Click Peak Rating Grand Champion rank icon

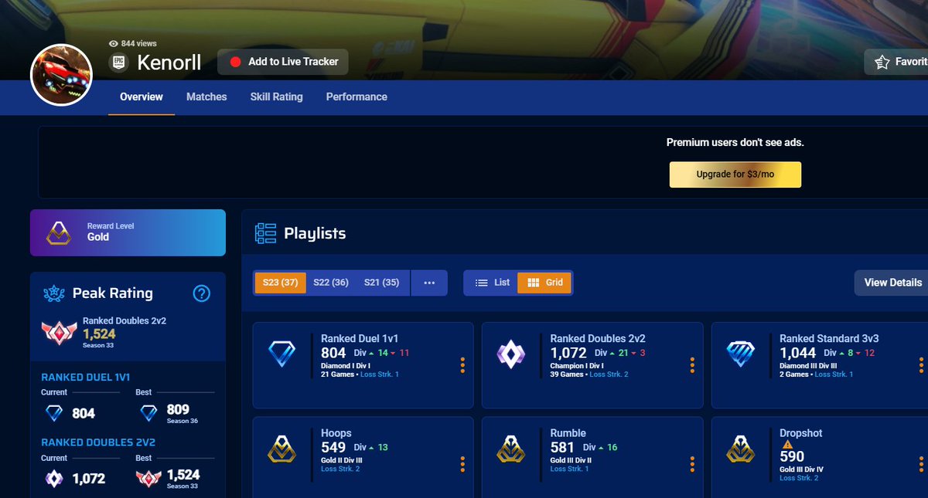click(59, 333)
